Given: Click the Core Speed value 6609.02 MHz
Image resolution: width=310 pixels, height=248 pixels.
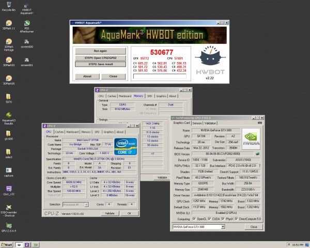Looking at the screenshot, I should point(74,182).
